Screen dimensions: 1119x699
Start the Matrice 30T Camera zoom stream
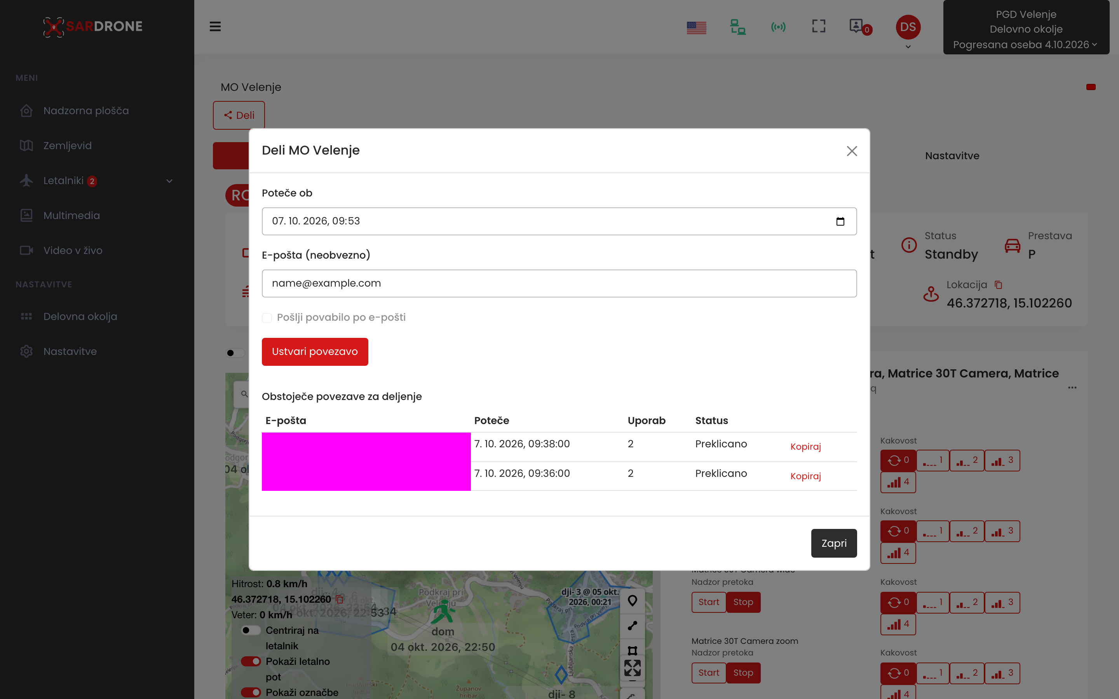pyautogui.click(x=708, y=673)
